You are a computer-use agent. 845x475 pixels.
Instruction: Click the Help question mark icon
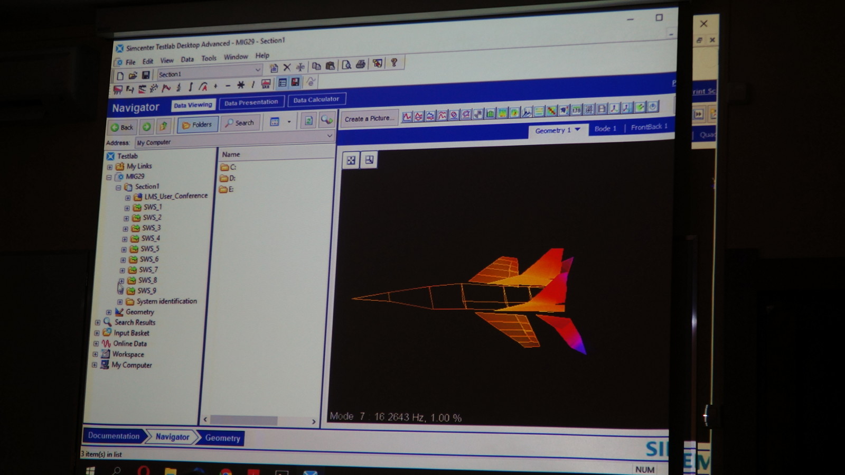point(394,63)
